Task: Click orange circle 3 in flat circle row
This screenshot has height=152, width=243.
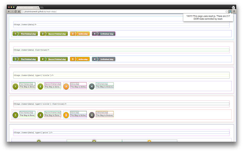Action: [x=66, y=115]
